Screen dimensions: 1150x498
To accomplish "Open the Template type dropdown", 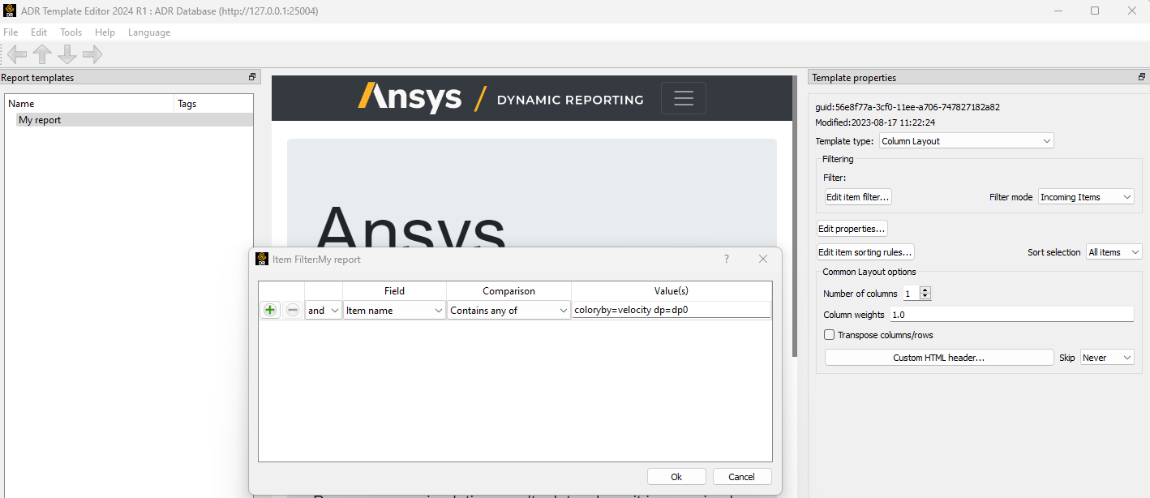I will coord(967,140).
